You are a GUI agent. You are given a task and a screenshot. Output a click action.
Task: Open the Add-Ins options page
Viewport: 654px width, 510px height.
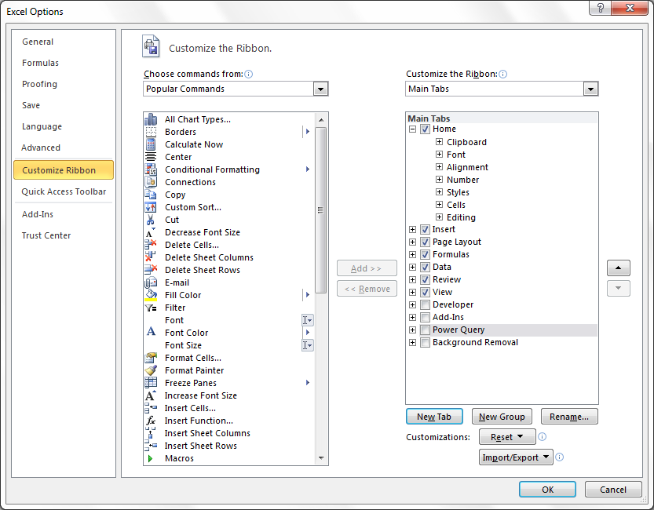pos(64,214)
